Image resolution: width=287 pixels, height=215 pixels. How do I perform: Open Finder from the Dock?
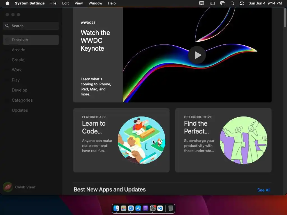[116, 208]
